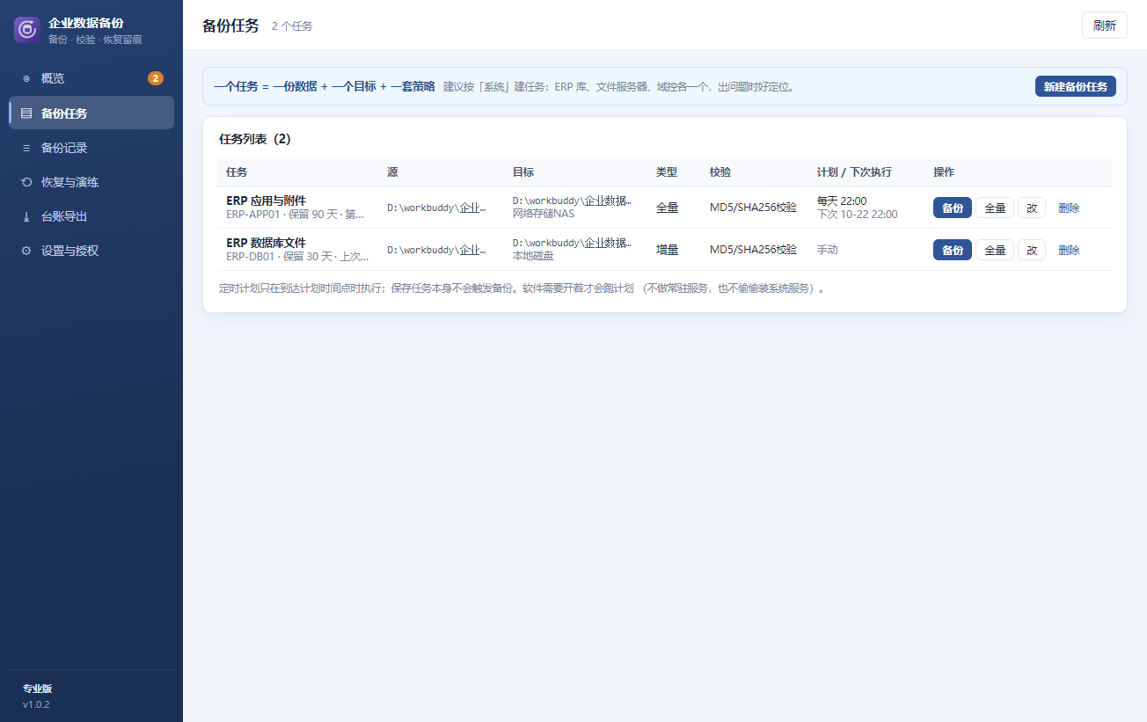Open 恢复与演练 section
The image size is (1147, 722).
(x=91, y=182)
